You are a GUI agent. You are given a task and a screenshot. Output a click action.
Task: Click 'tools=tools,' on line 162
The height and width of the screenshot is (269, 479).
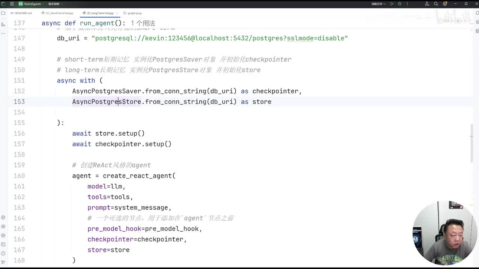tap(110, 197)
